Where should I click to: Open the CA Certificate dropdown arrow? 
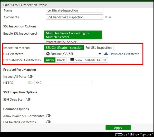100,54
